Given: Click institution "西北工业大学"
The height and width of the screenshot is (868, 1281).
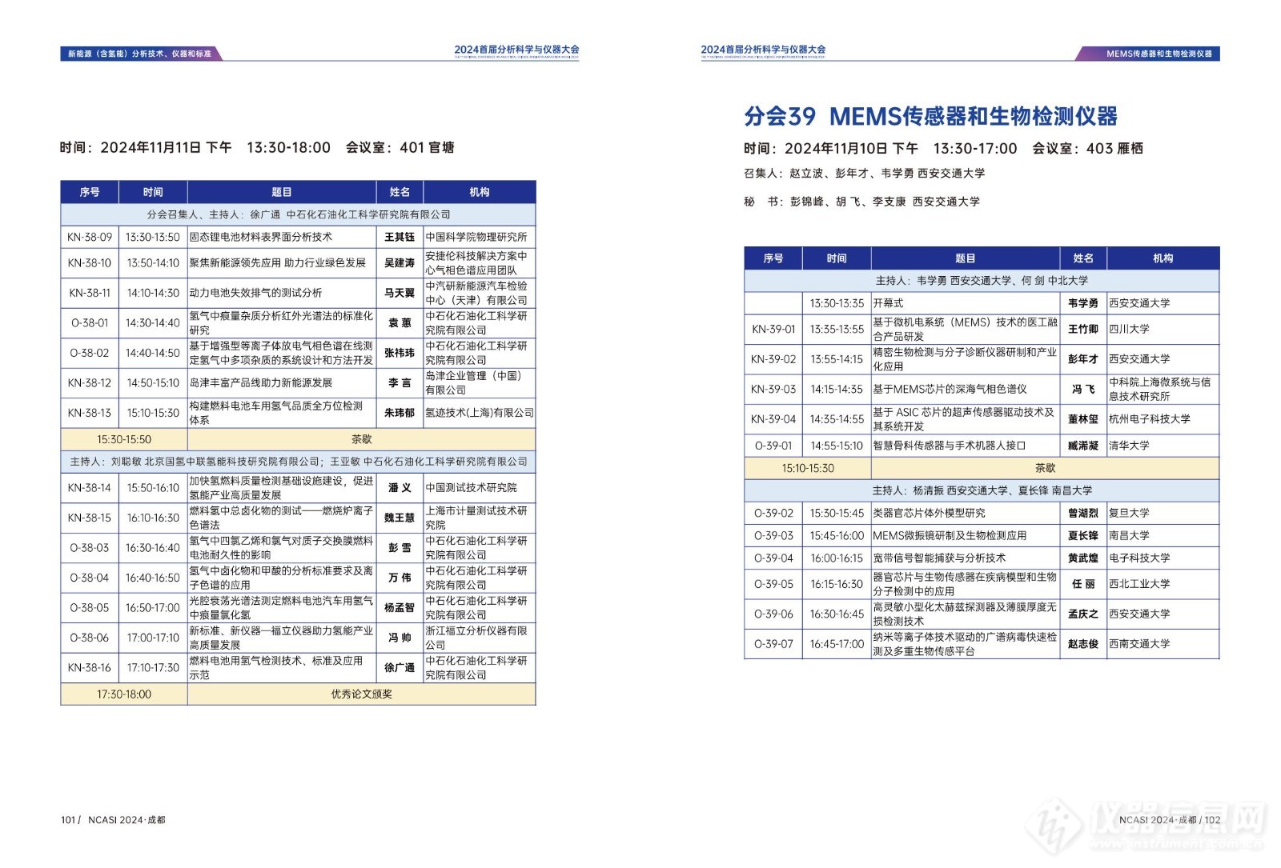Looking at the screenshot, I should click(x=1139, y=584).
